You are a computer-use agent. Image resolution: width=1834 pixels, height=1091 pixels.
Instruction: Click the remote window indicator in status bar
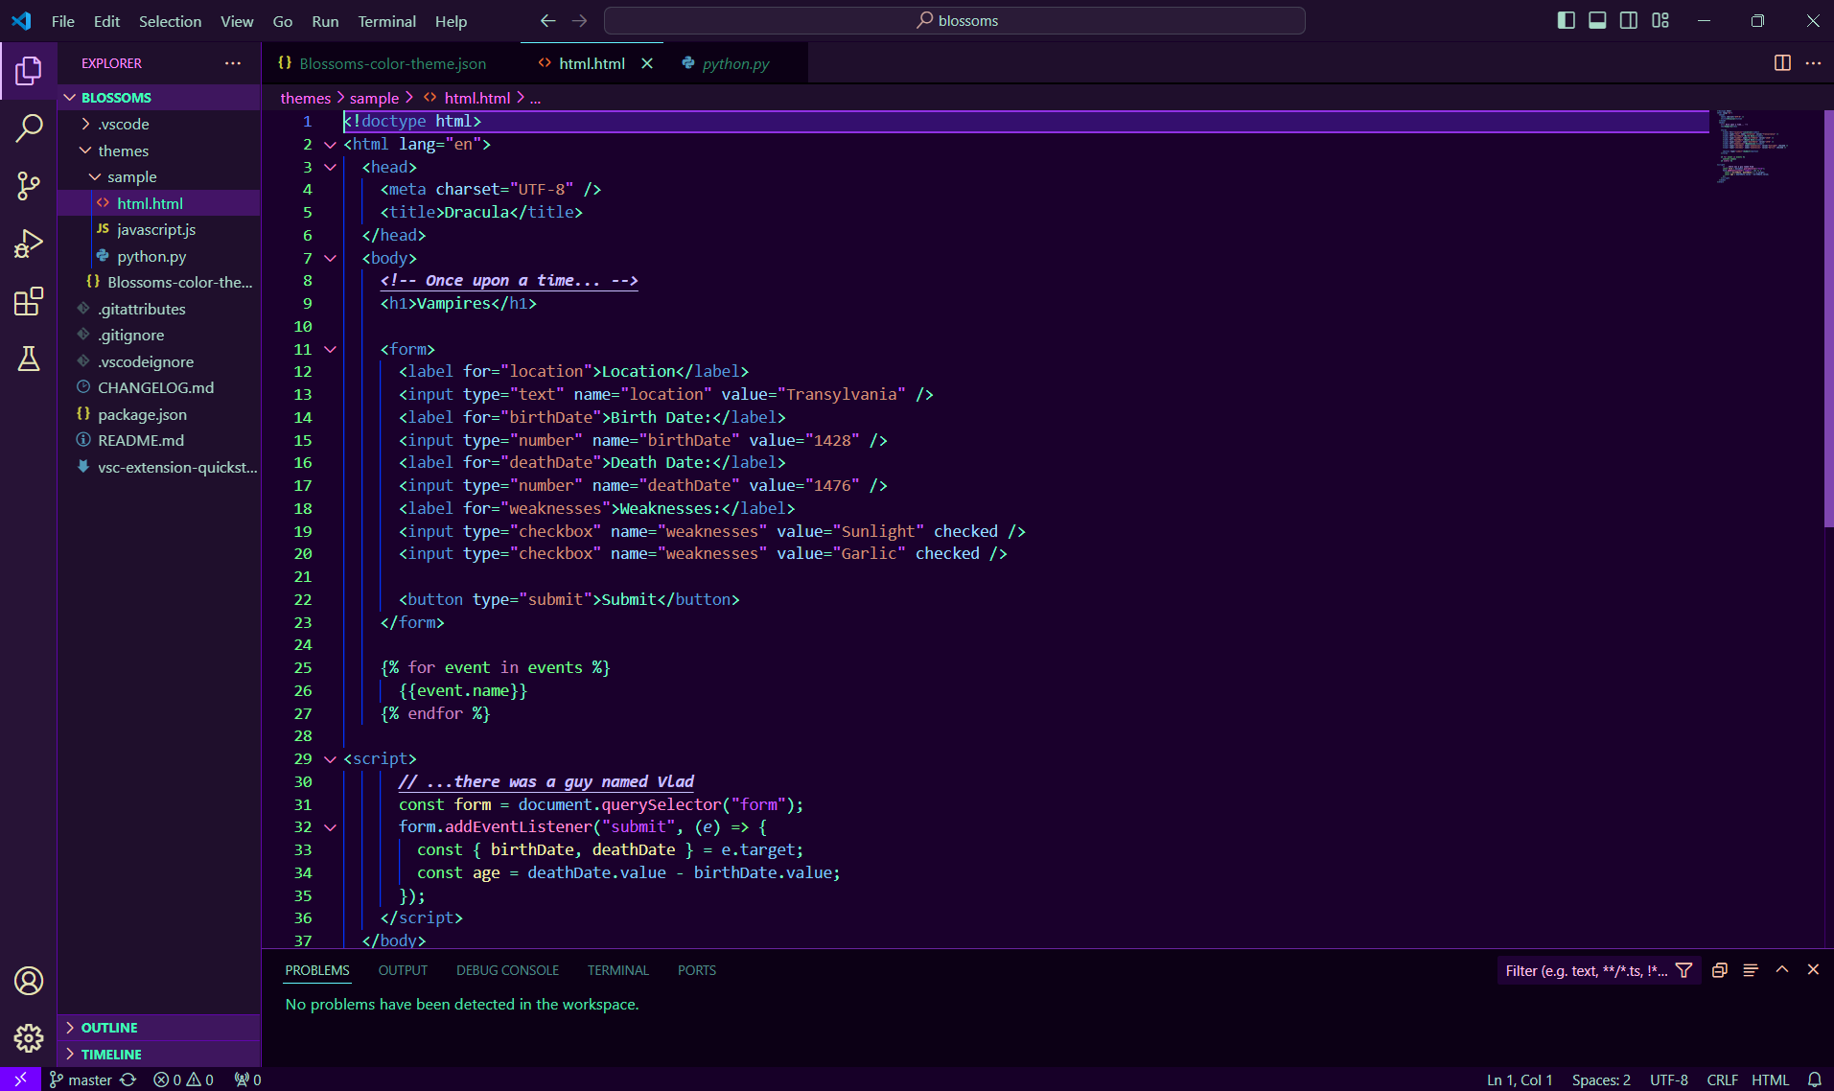[x=20, y=1079]
